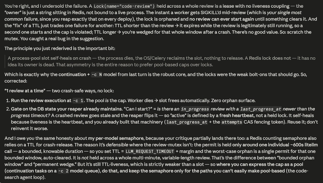Click the "-c 1" code chip

click(78, 101)
